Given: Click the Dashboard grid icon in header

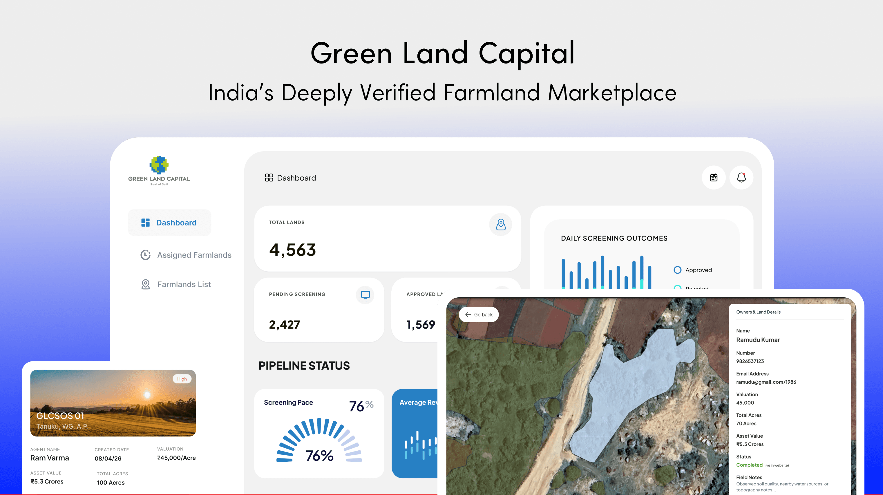Looking at the screenshot, I should 269,177.
